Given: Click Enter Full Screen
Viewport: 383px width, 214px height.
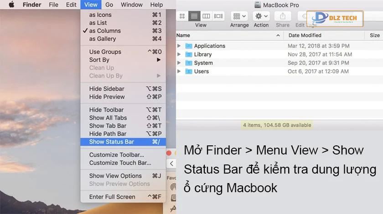Looking at the screenshot, I should tap(123, 197).
